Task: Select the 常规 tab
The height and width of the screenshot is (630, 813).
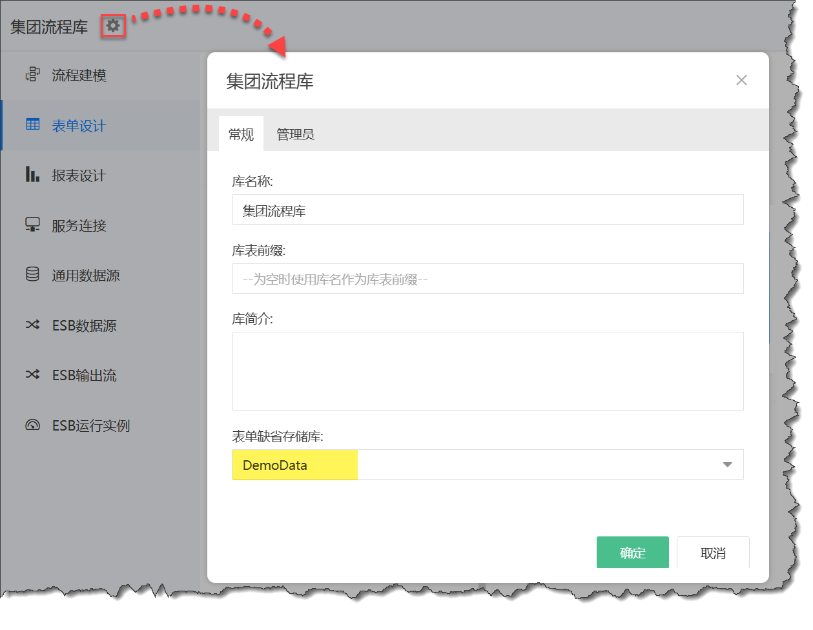Action: [241, 134]
